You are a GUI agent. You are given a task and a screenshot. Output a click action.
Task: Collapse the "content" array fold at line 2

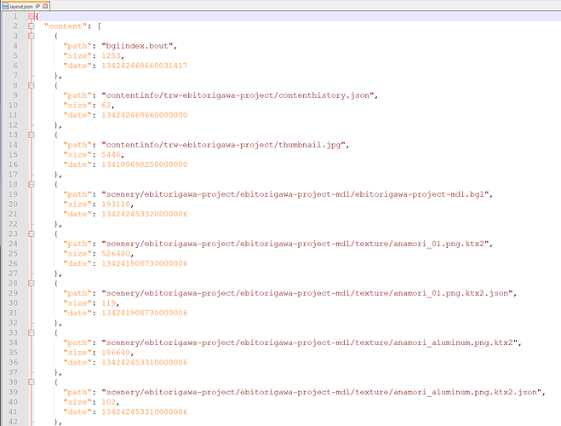click(31, 26)
